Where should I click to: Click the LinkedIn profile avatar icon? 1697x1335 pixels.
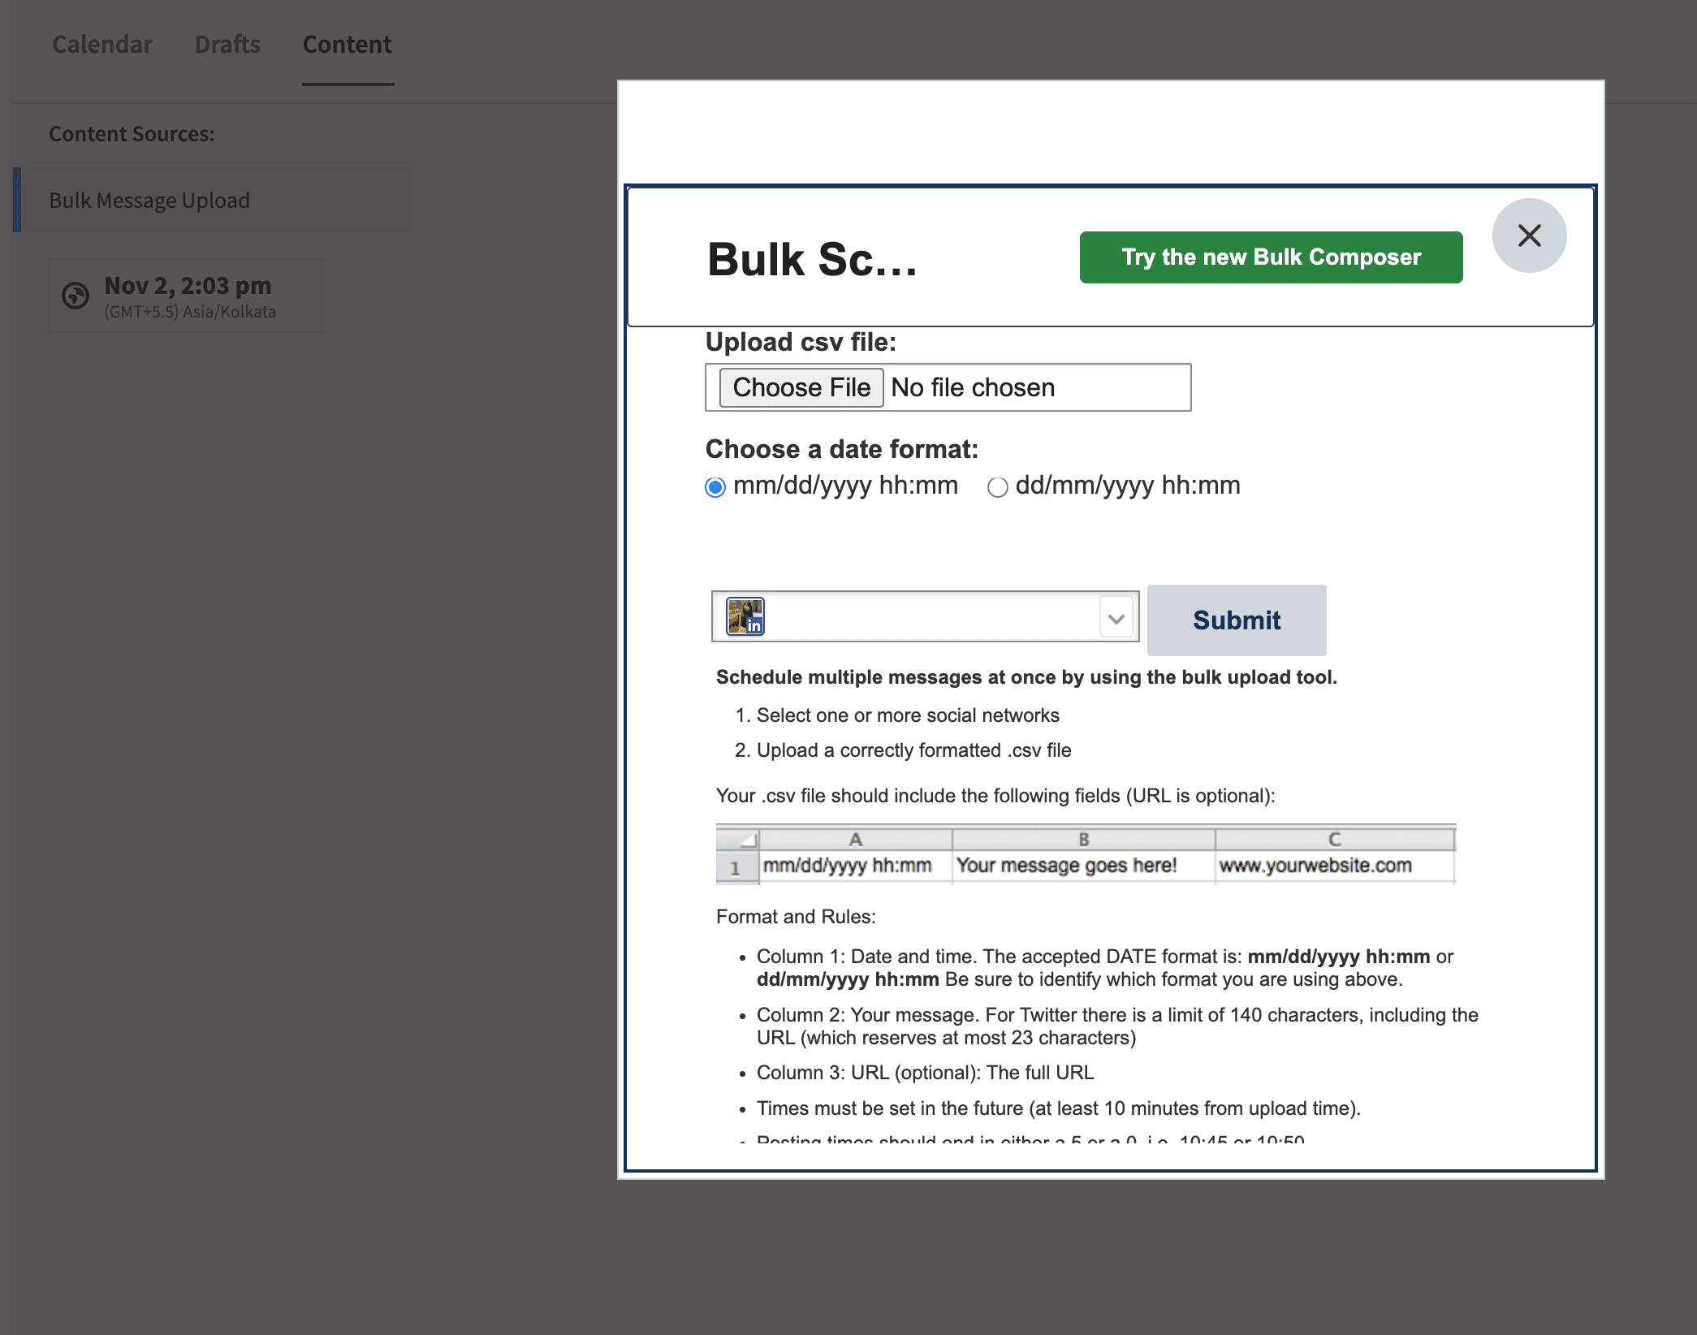point(745,616)
